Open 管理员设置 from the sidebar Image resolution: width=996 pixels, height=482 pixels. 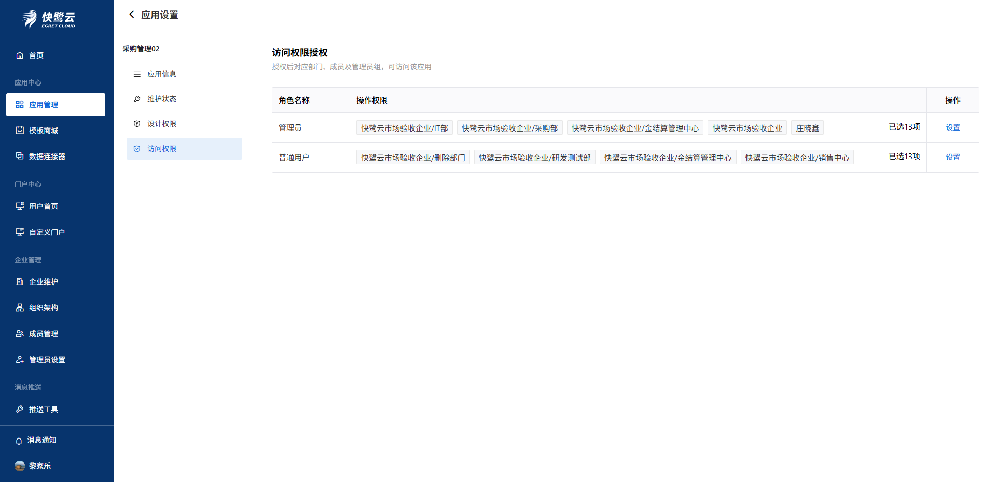click(x=47, y=360)
